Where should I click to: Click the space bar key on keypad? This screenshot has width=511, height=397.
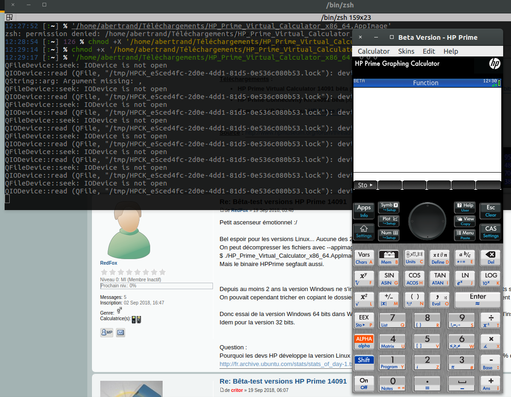[462, 384]
